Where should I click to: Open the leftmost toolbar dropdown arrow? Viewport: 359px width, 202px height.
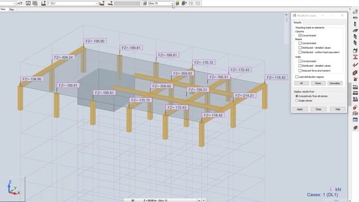tap(15, 3)
